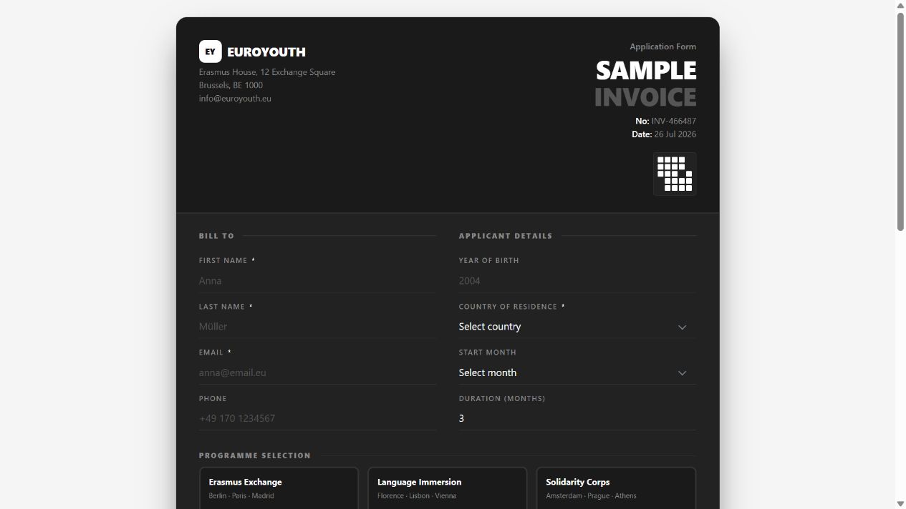Click the Phone input field
This screenshot has width=906, height=509.
(x=317, y=418)
